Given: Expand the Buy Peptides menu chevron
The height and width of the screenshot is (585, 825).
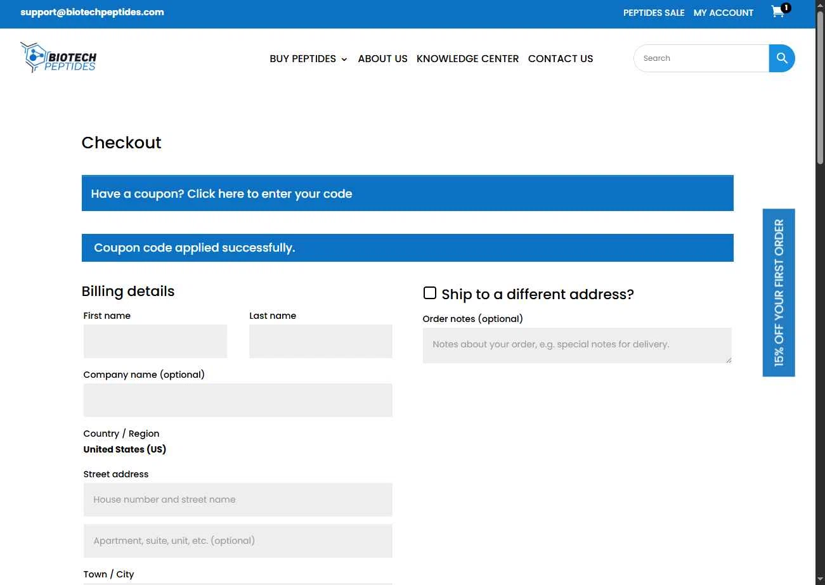Looking at the screenshot, I should click(x=344, y=59).
